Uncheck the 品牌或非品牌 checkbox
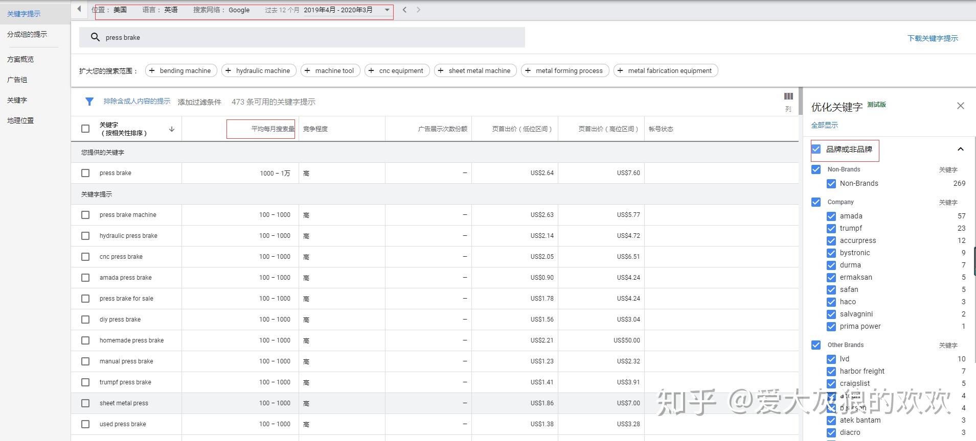 [816, 149]
